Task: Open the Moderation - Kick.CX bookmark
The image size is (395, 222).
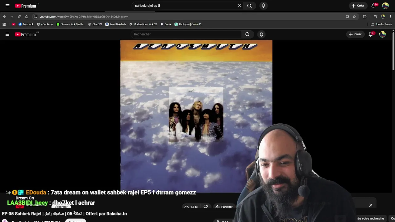Action: click(143, 24)
